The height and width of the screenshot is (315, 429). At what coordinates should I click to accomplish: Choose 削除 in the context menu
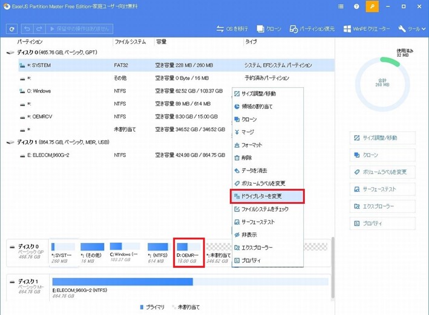pos(267,158)
